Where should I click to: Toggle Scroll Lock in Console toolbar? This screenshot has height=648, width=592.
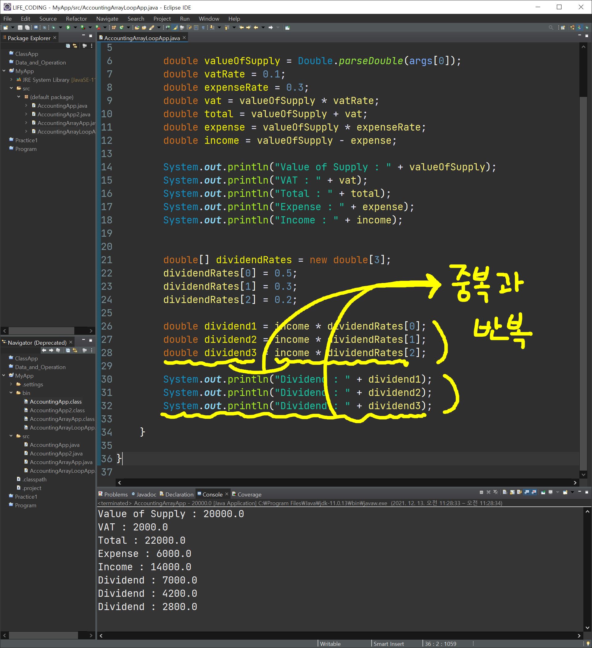[x=512, y=492]
